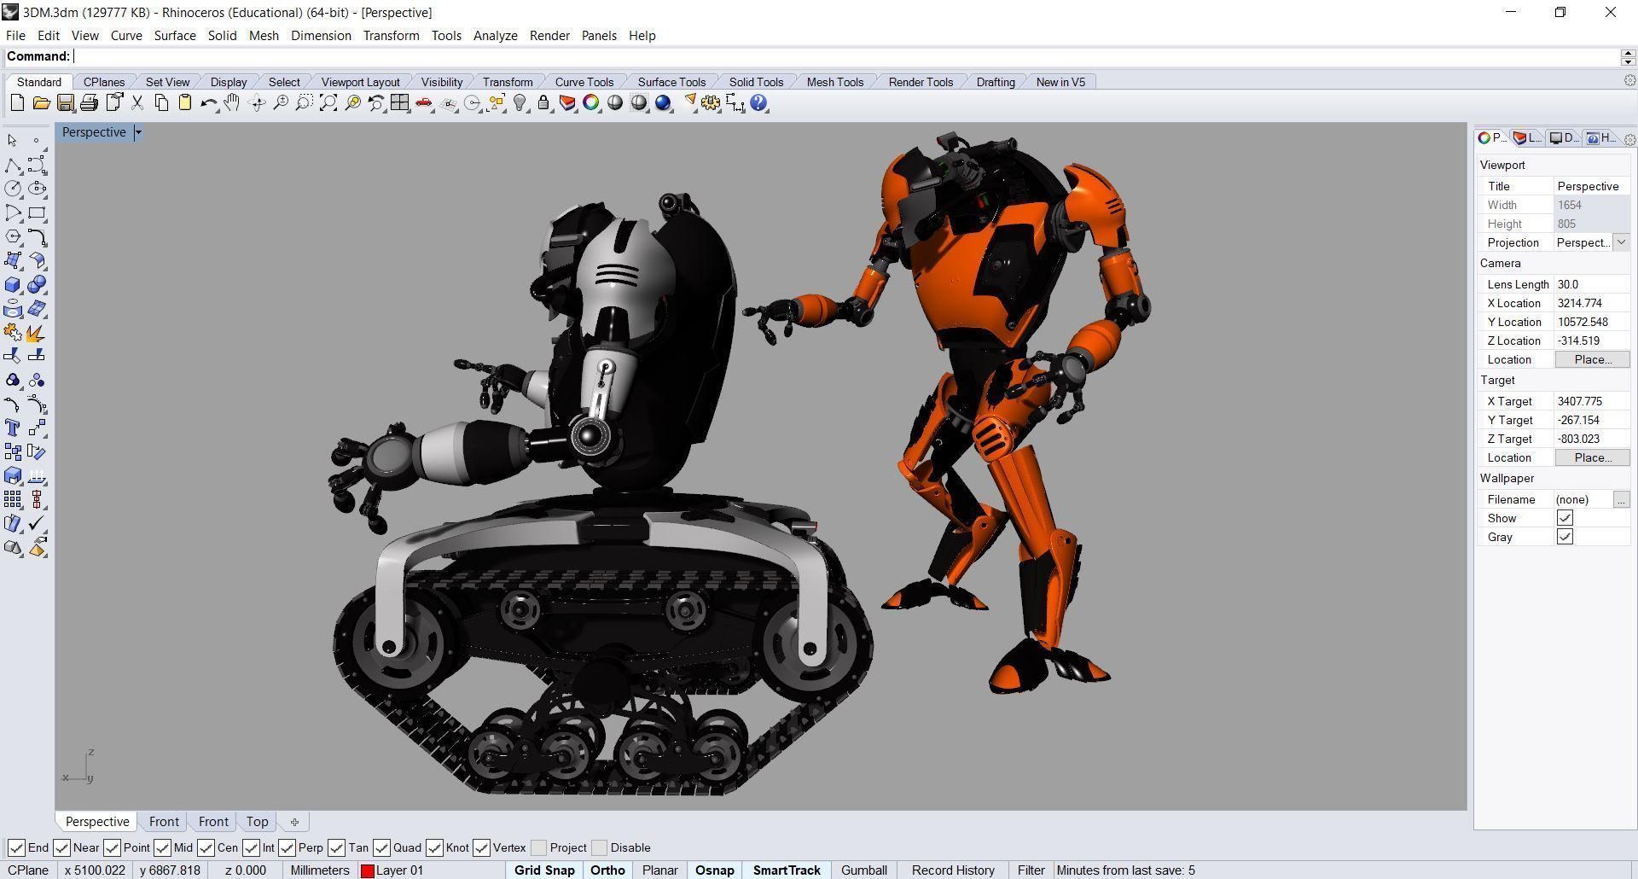Select the Box solid tool in sidebar
Image resolution: width=1638 pixels, height=879 pixels.
coord(13,285)
